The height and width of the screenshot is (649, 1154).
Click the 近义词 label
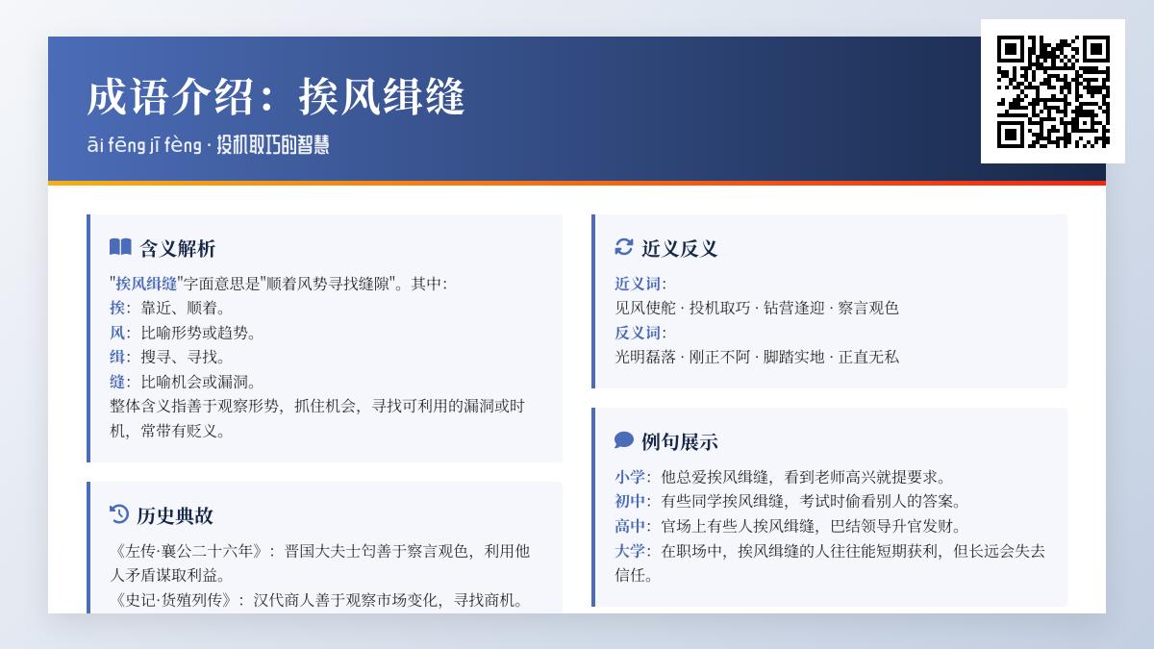pos(638,284)
